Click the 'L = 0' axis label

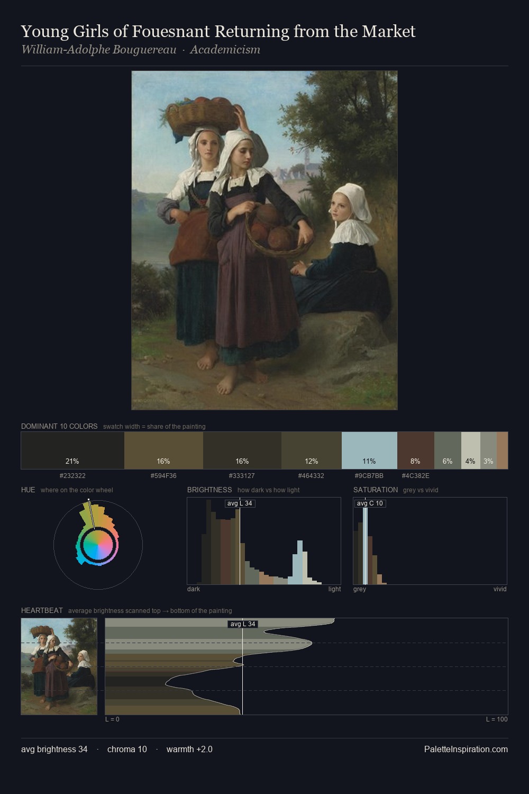coord(112,719)
